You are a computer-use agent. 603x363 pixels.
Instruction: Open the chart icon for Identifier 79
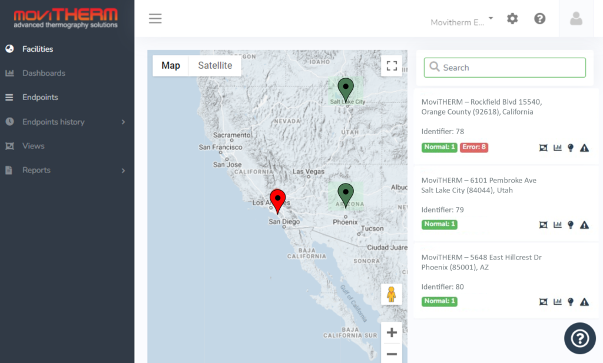[557, 225]
